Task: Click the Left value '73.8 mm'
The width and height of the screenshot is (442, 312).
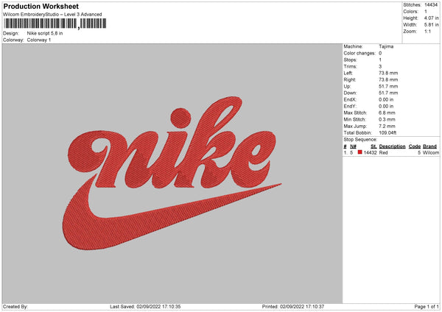Action: 388,73
